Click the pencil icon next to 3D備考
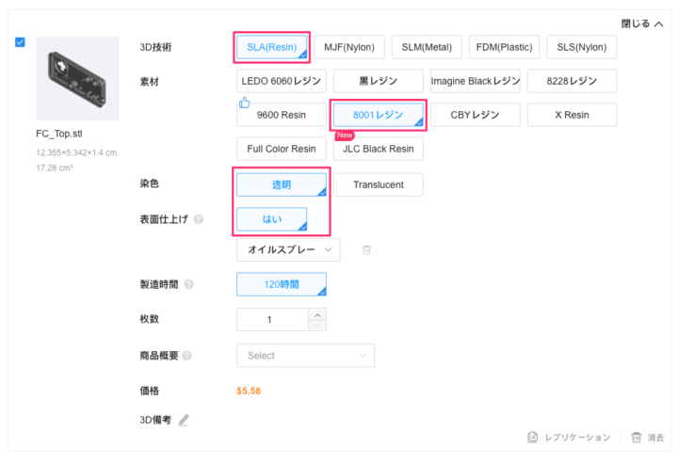The width and height of the screenshot is (678, 462). coord(184,420)
